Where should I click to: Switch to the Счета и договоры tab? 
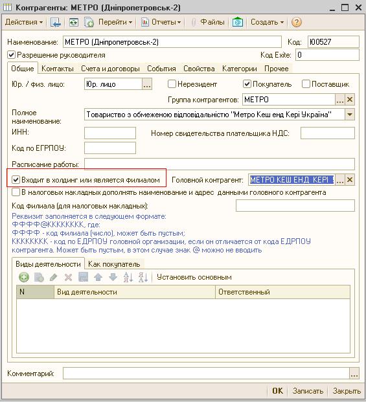point(110,69)
